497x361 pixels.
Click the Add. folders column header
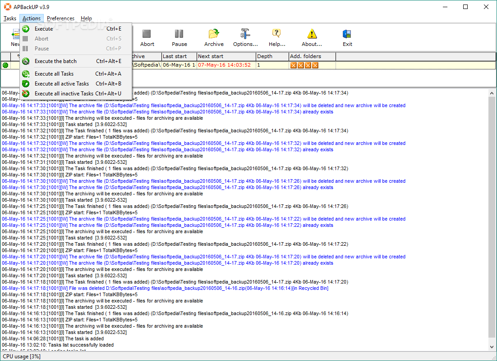point(312,56)
